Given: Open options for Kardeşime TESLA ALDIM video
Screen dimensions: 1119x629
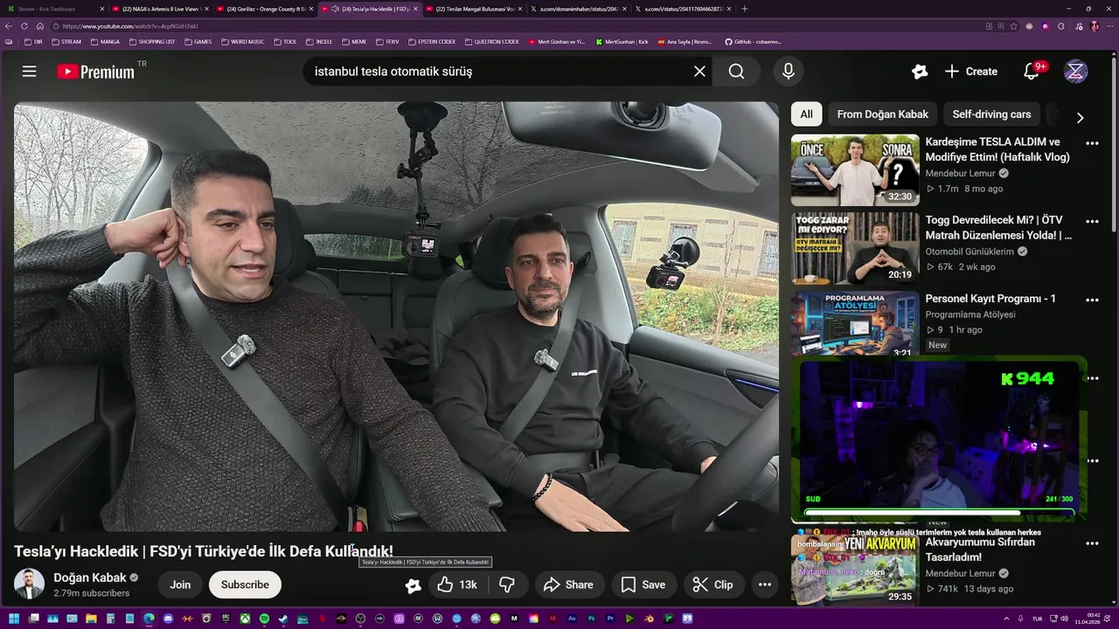Looking at the screenshot, I should click(x=1092, y=143).
